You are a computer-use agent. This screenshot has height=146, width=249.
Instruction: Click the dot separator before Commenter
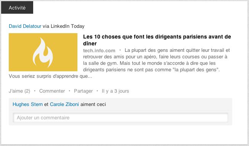35,91
